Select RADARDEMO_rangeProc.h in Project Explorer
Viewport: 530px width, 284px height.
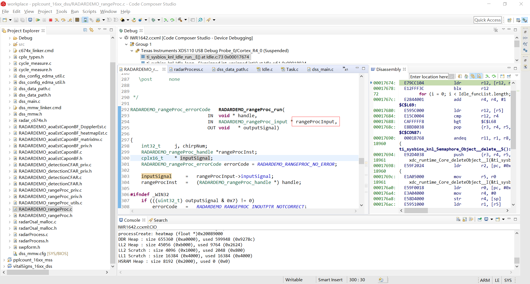(45, 216)
